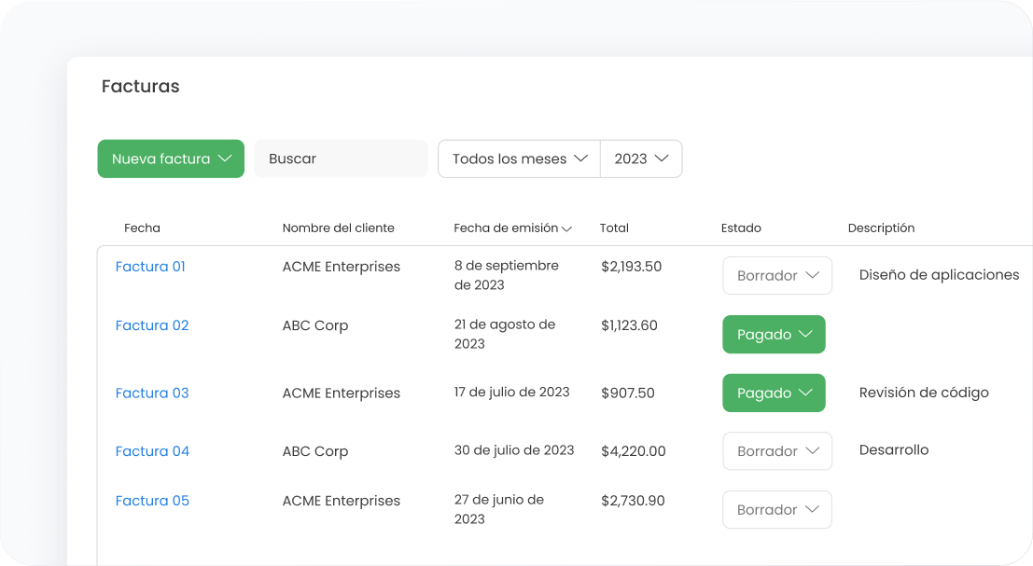Select ABC Corp in the Factura 04 row
1033x566 pixels.
point(315,451)
